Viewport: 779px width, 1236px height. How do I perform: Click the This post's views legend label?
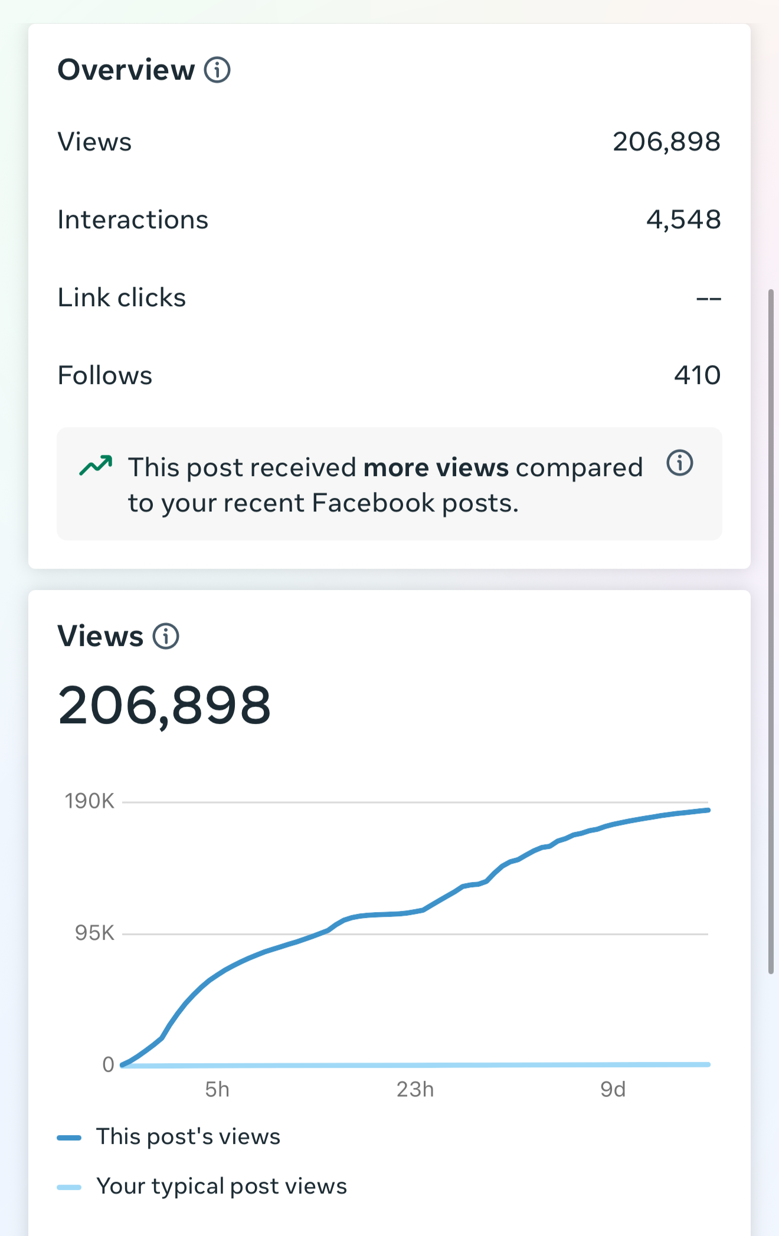pos(188,1137)
